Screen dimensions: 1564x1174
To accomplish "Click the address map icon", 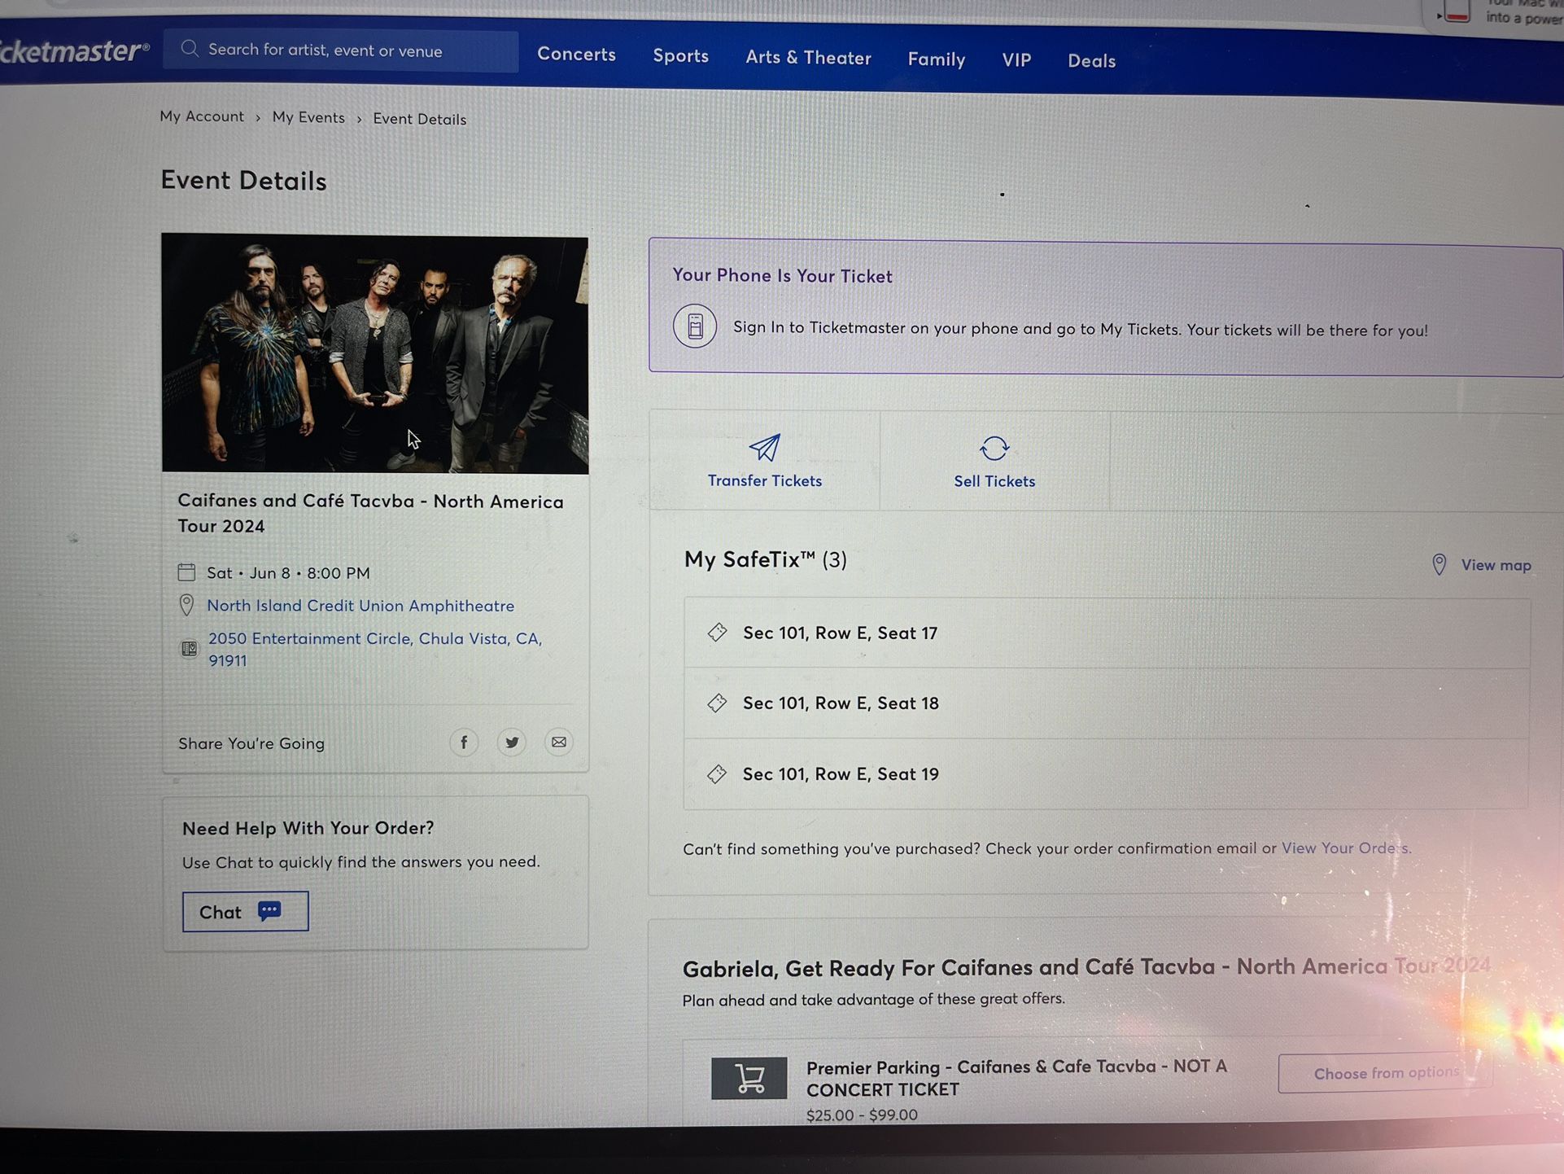I will coord(189,648).
